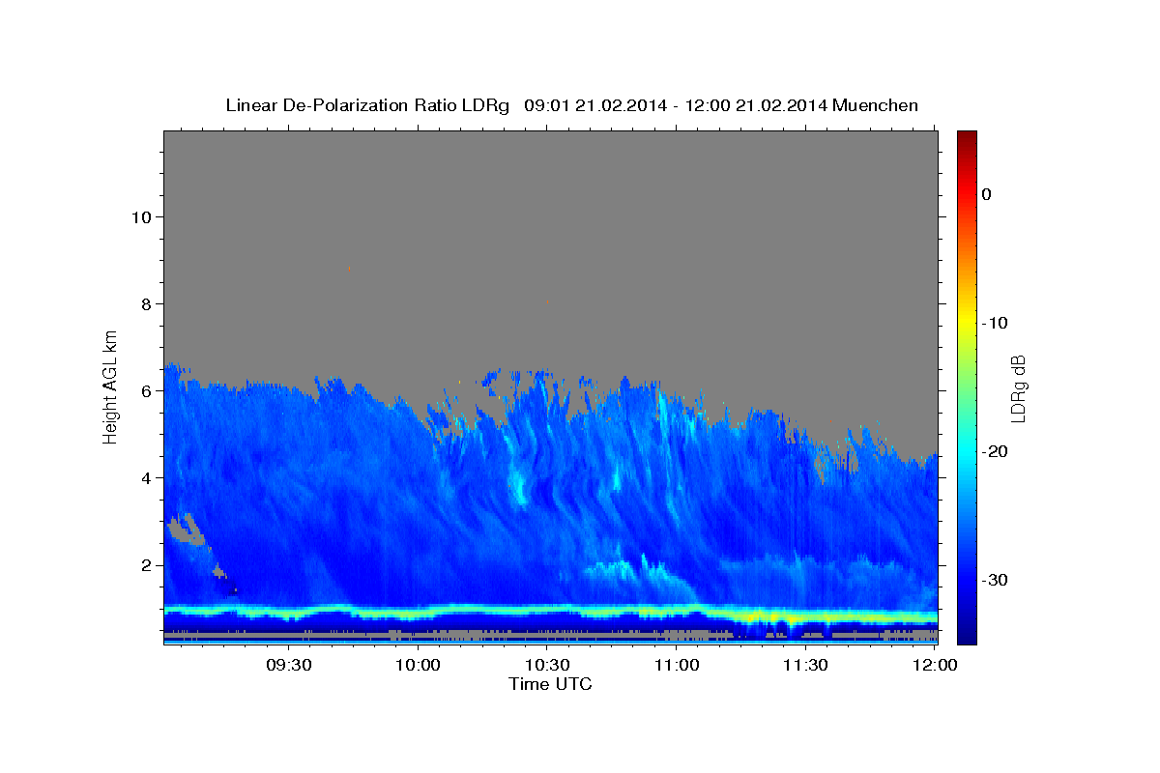Click the 11:30 time tick label

tap(805, 665)
